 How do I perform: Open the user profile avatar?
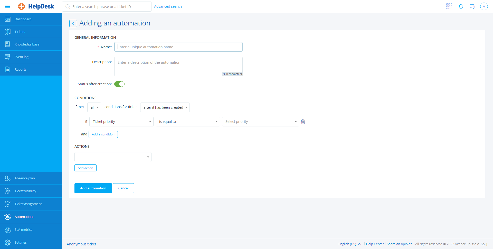pyautogui.click(x=484, y=6)
